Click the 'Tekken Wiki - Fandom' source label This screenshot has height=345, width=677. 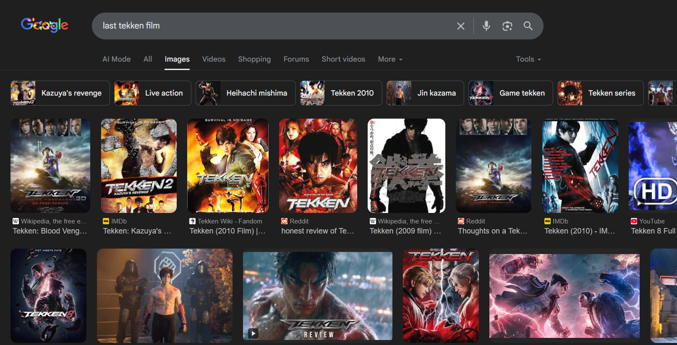coord(226,221)
